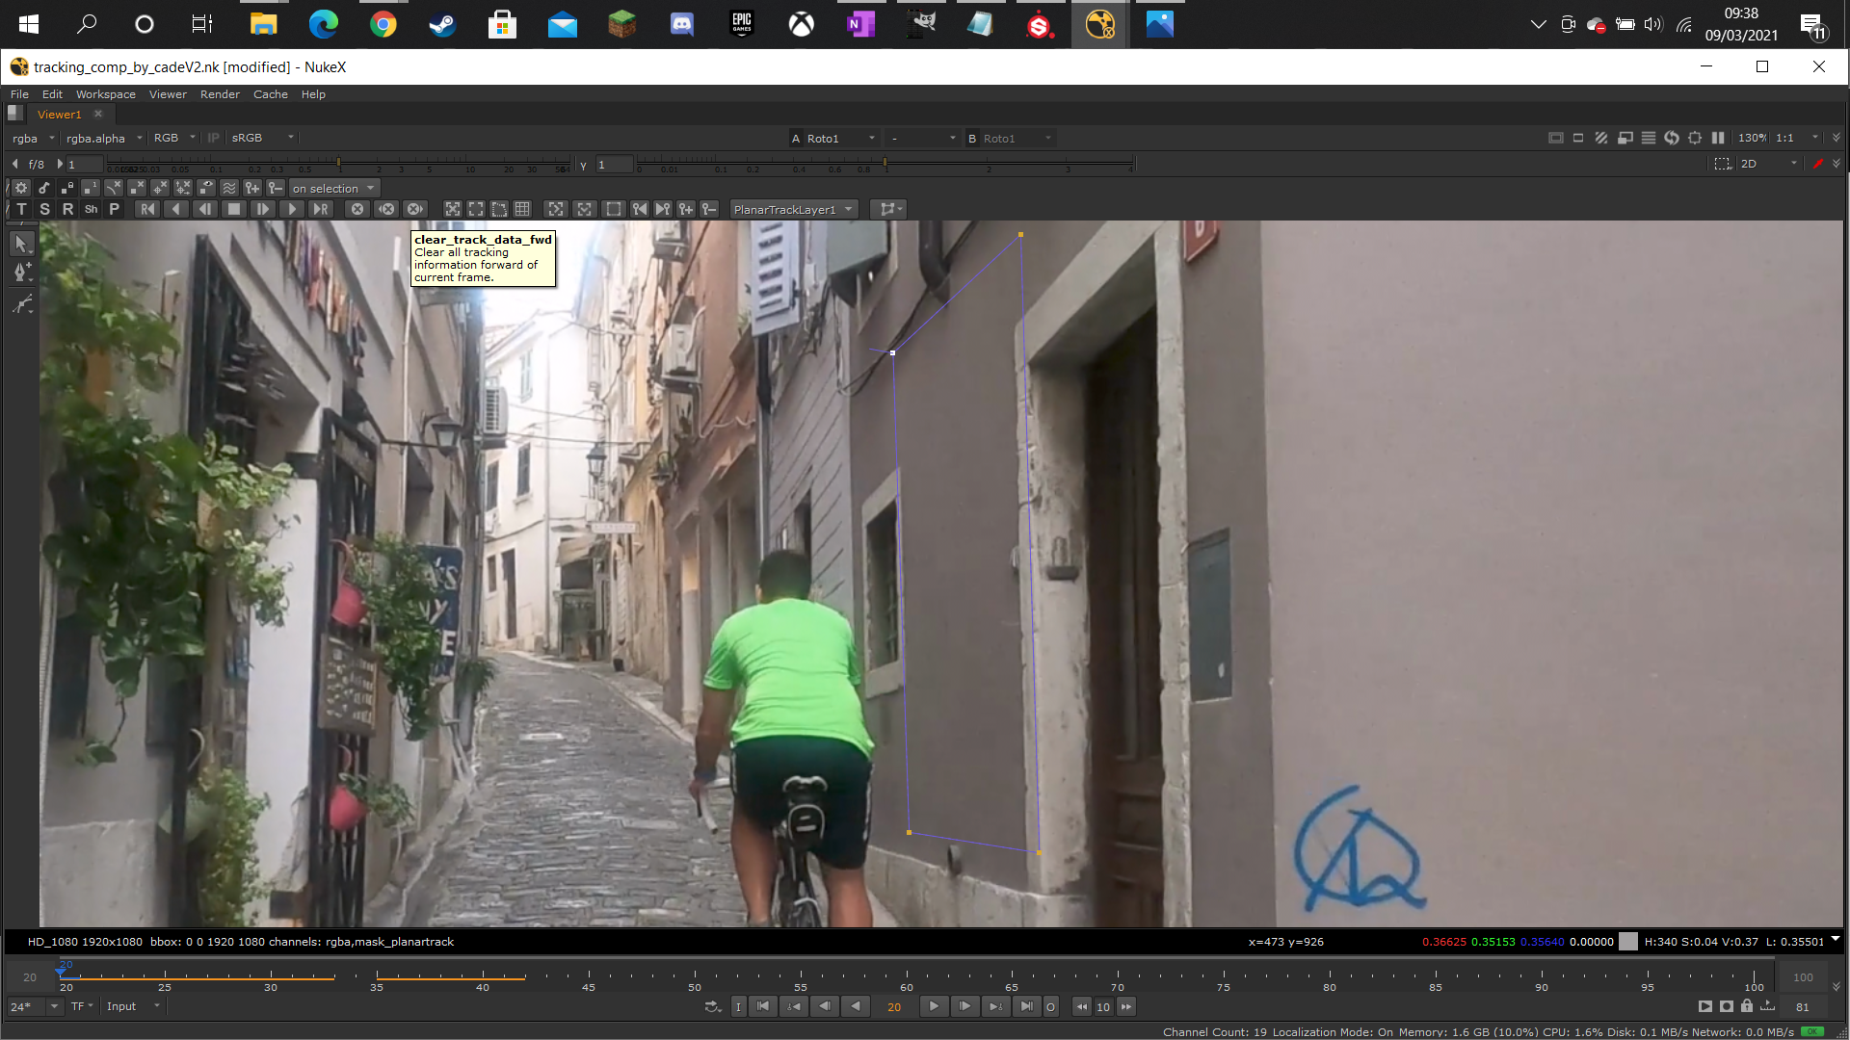This screenshot has width=1850, height=1040.
Task: Toggle the planar grid display icon
Action: pyautogui.click(x=522, y=209)
